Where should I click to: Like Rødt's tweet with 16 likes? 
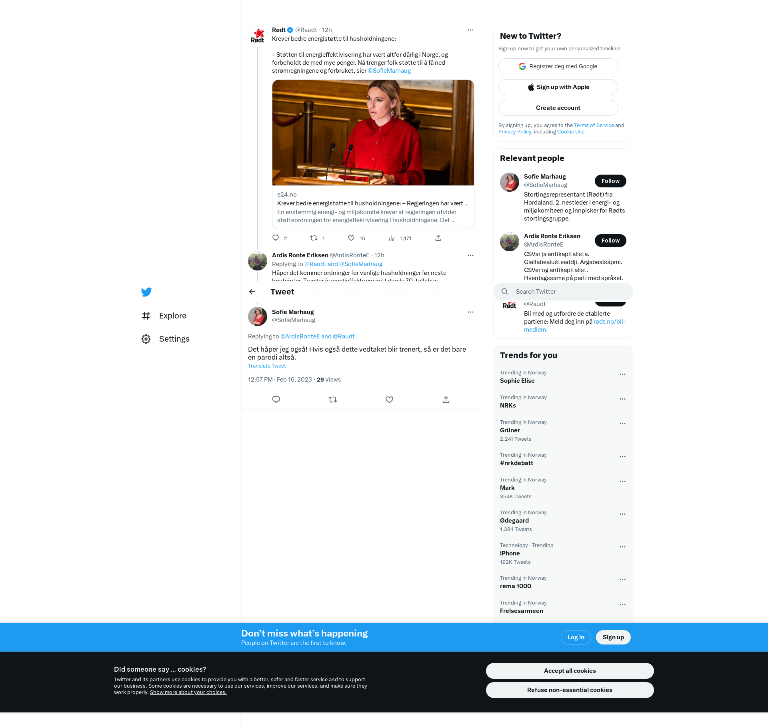351,238
